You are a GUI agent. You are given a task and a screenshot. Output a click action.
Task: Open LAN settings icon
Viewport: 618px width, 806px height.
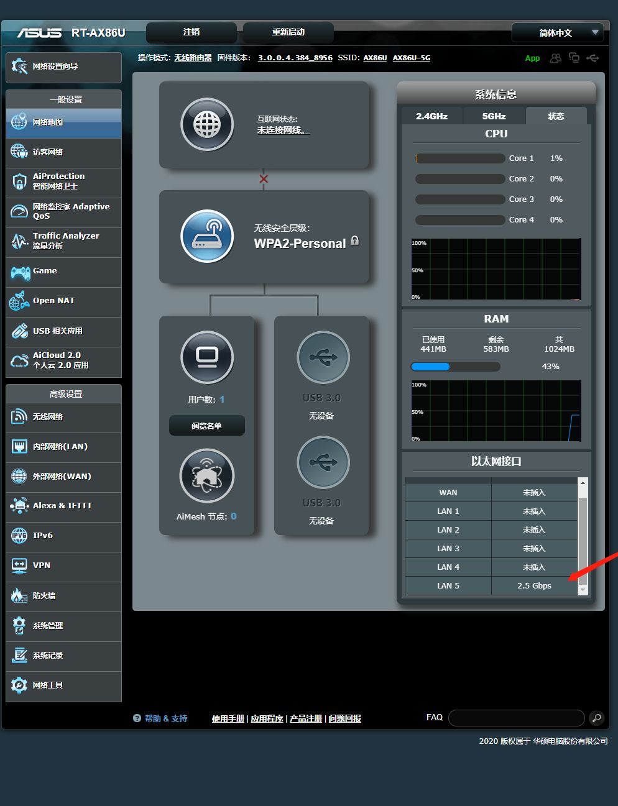19,446
